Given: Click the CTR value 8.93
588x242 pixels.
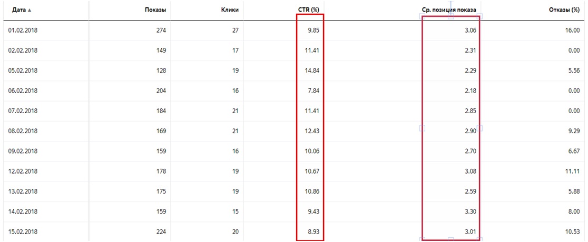Looking at the screenshot, I should point(314,231).
